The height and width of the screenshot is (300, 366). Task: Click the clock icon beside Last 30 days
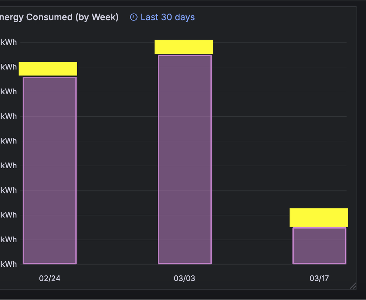133,17
